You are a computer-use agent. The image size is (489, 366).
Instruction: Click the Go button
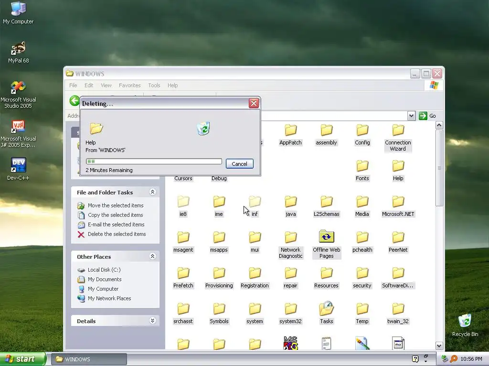pos(427,116)
